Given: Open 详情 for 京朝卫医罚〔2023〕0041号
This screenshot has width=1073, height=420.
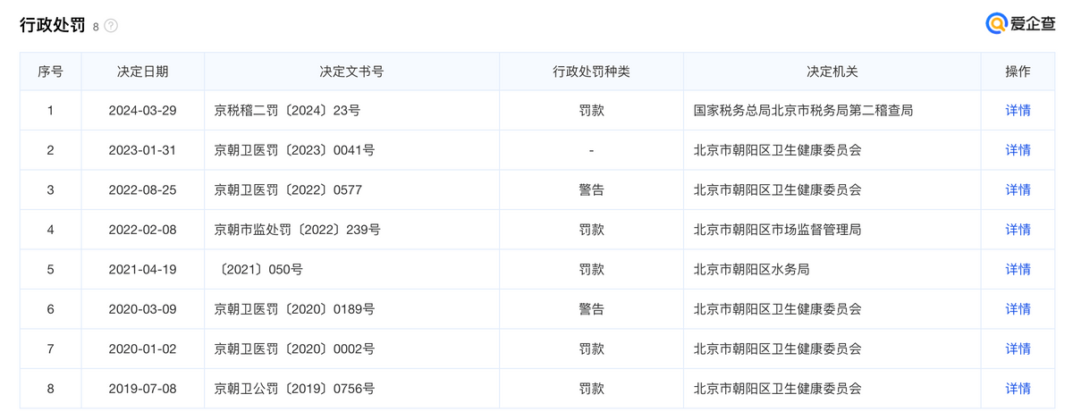Looking at the screenshot, I should coord(1018,150).
